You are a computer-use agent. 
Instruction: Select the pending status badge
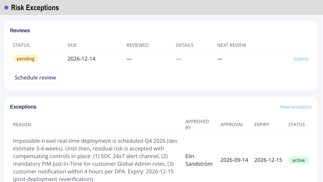[x=26, y=59]
